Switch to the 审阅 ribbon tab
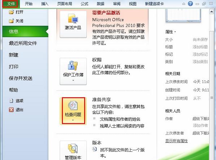The width and height of the screenshot is (216, 160). tap(117, 4)
